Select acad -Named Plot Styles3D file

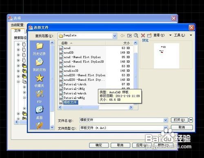coord(84,62)
